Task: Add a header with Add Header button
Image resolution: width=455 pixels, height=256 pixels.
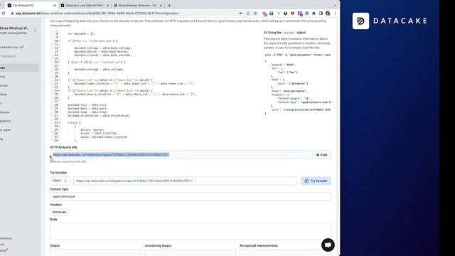Action: (x=60, y=212)
